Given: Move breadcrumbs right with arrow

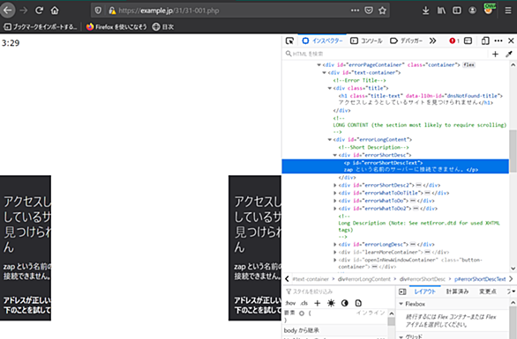Looking at the screenshot, I should pyautogui.click(x=511, y=279).
